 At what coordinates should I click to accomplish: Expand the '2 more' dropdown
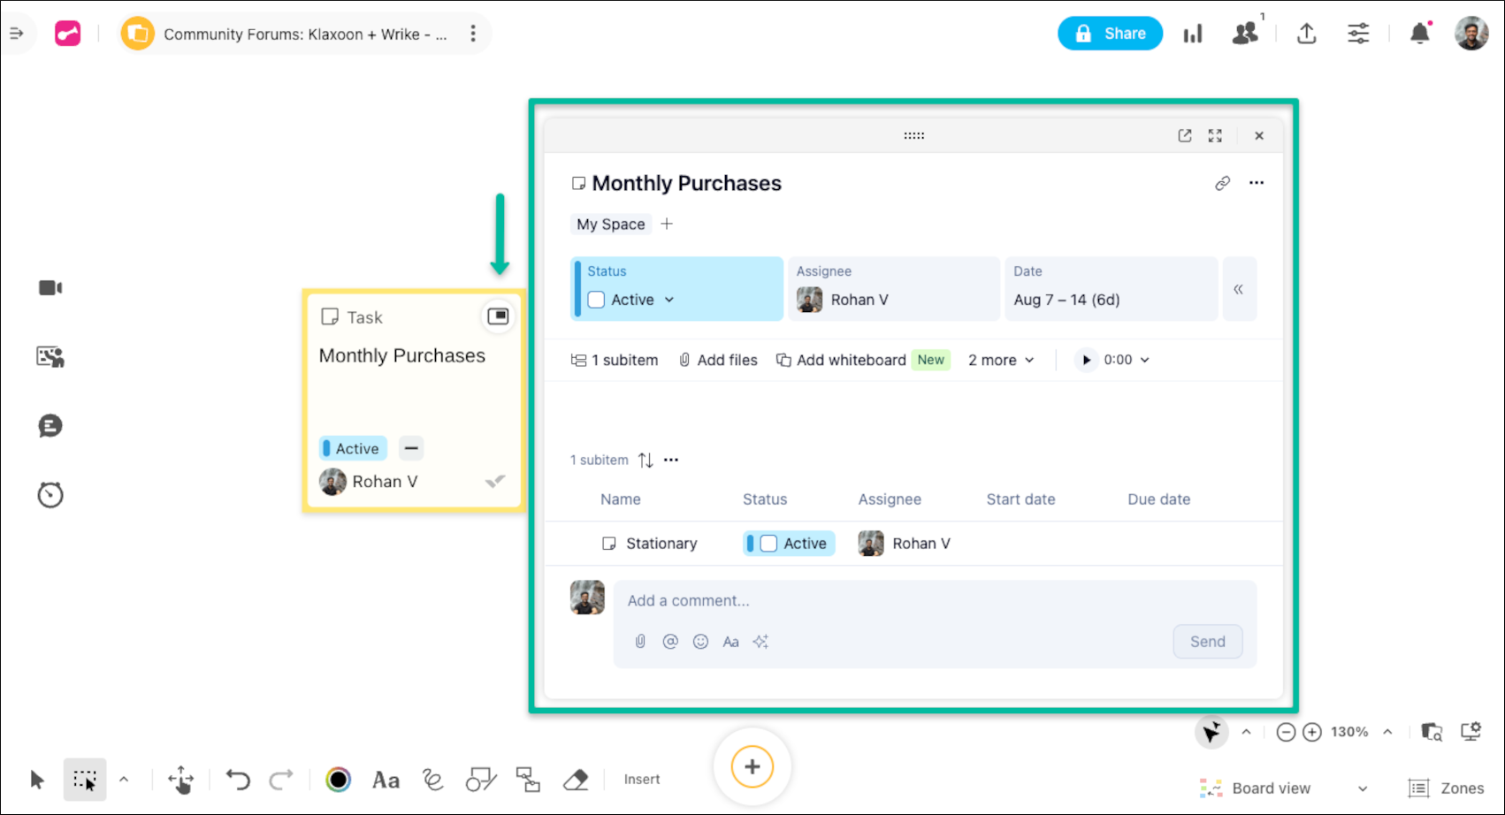point(1000,360)
